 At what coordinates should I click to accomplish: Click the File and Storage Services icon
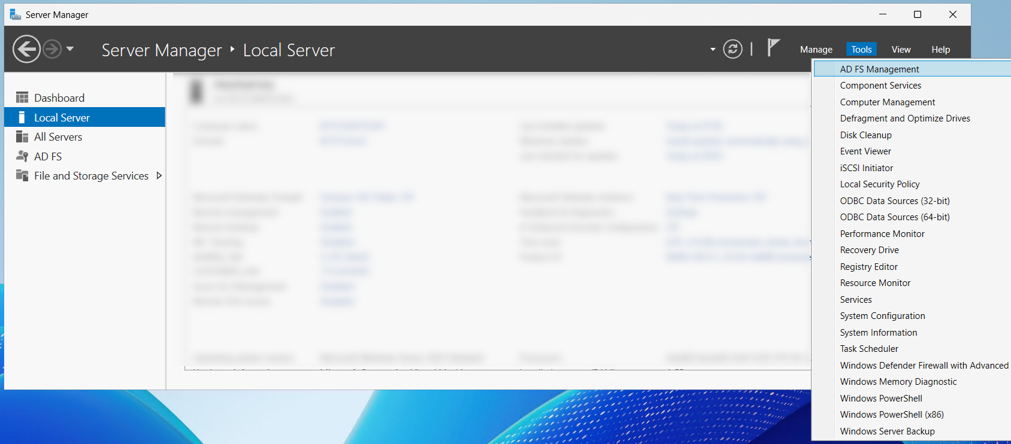[x=22, y=175]
